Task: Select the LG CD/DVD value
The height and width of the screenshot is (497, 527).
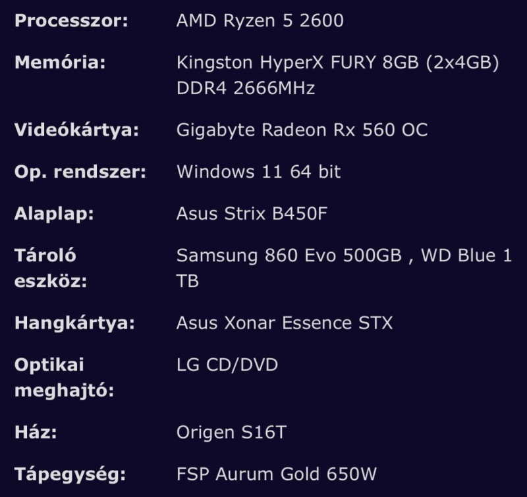Action: click(227, 365)
